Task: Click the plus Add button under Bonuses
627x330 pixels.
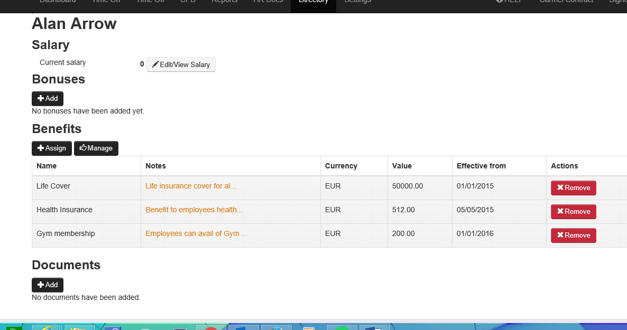Action: point(48,99)
